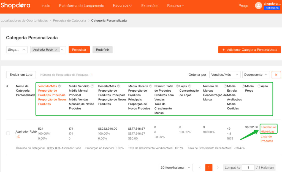282x172 pixels.
Task: Remove the Aspirador Robô tag with its X
Action: [x=56, y=50]
